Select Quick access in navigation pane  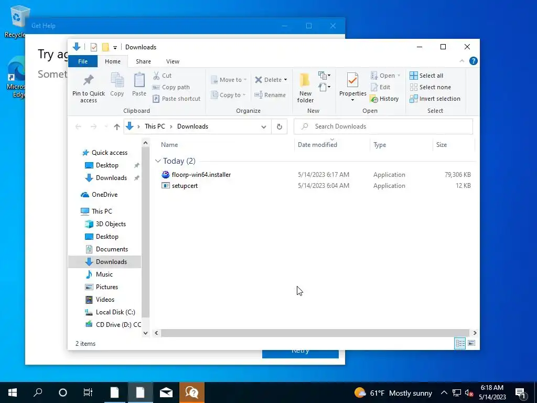click(x=110, y=153)
